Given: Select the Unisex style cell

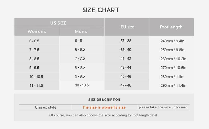Looking at the screenshot, I should click(x=45, y=107).
